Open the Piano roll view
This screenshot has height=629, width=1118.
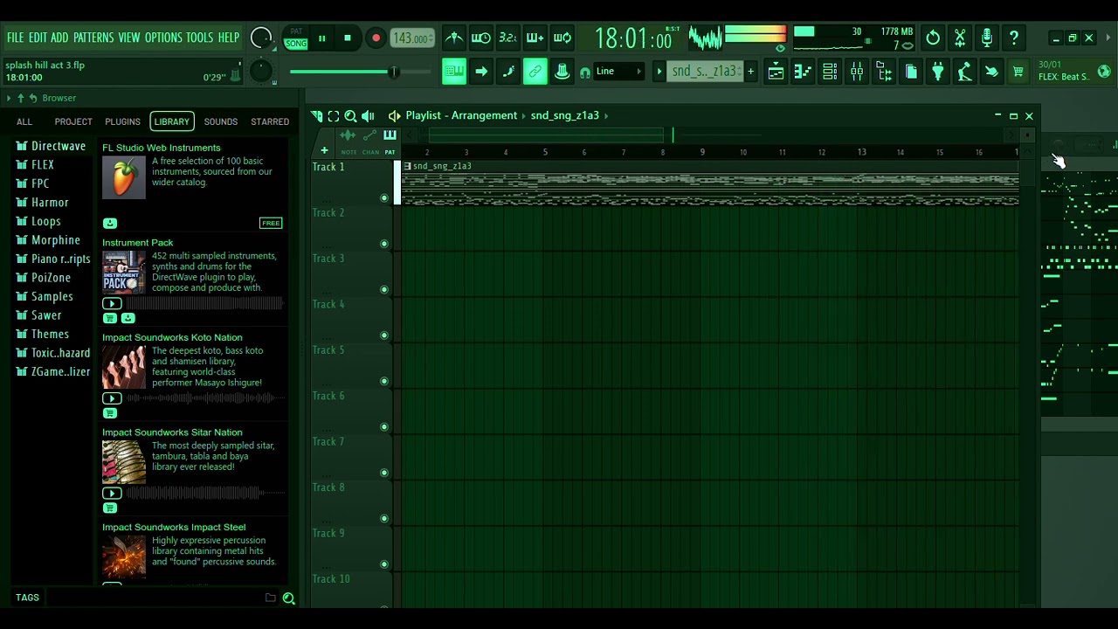(803, 72)
